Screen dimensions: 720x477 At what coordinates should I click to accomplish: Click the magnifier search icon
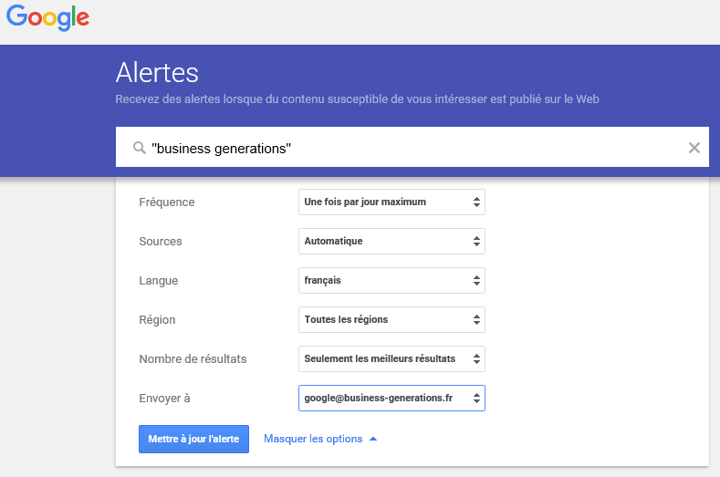pos(139,148)
